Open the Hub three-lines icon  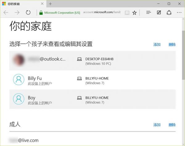point(149,12)
